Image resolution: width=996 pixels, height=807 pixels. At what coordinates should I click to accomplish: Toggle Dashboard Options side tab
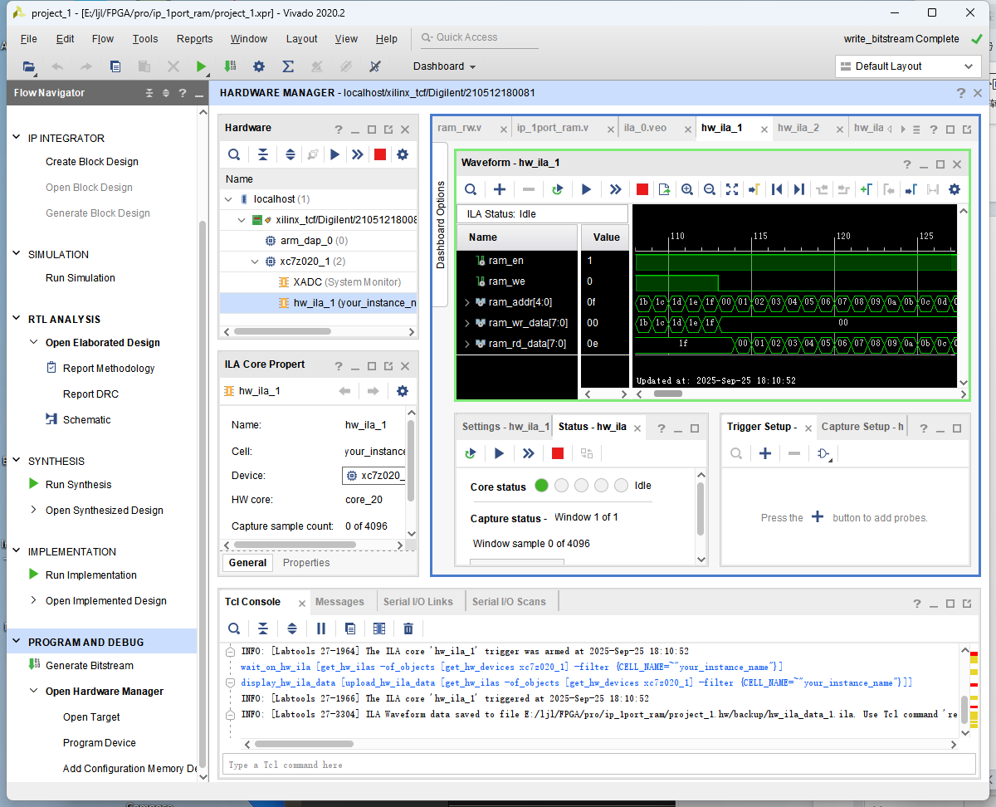(x=441, y=225)
